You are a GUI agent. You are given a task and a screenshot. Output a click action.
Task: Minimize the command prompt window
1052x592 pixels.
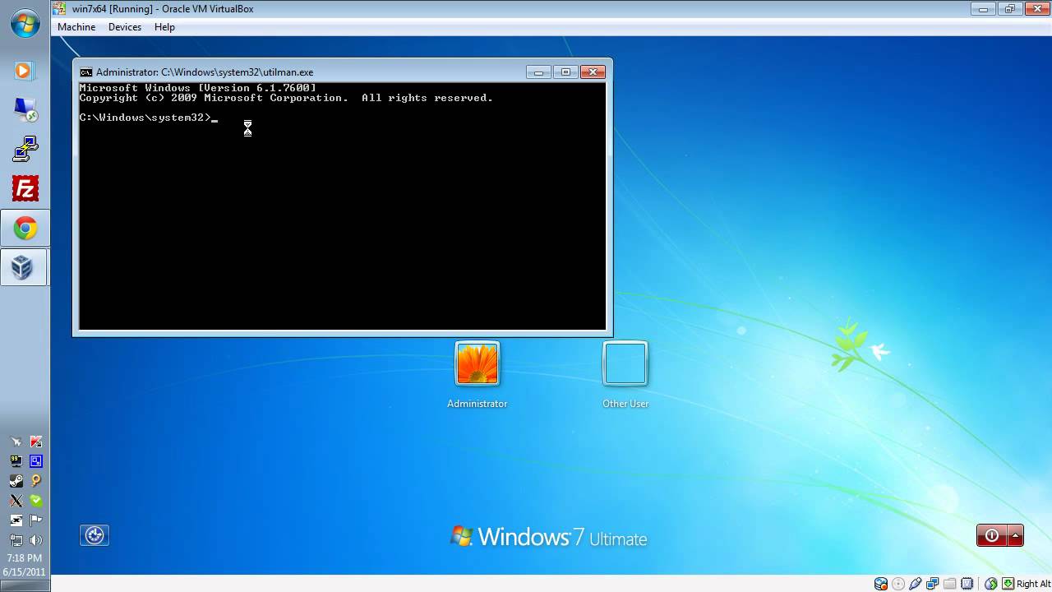[539, 72]
